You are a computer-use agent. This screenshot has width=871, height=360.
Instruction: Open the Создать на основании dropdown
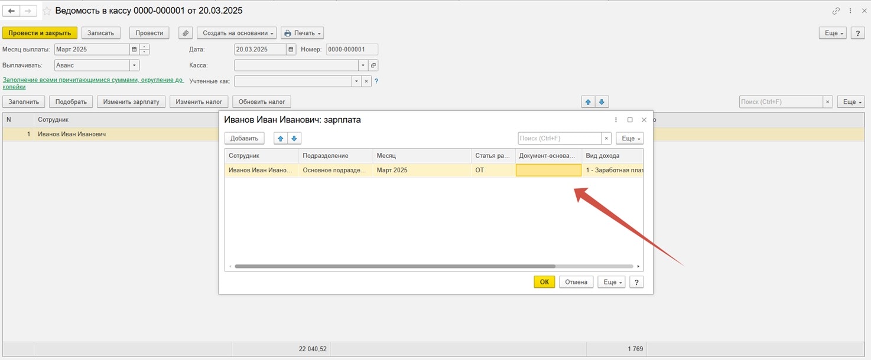click(236, 33)
